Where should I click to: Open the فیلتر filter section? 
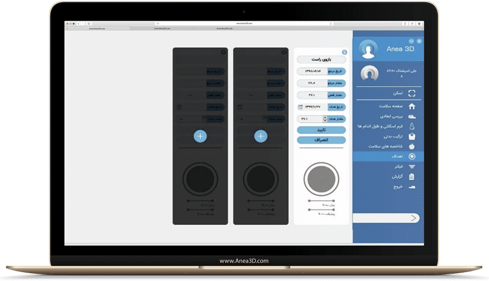click(x=388, y=166)
